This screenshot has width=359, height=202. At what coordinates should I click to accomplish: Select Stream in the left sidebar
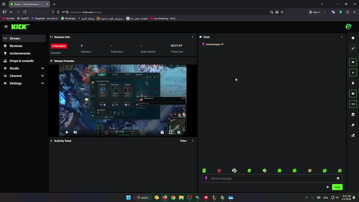[24, 38]
